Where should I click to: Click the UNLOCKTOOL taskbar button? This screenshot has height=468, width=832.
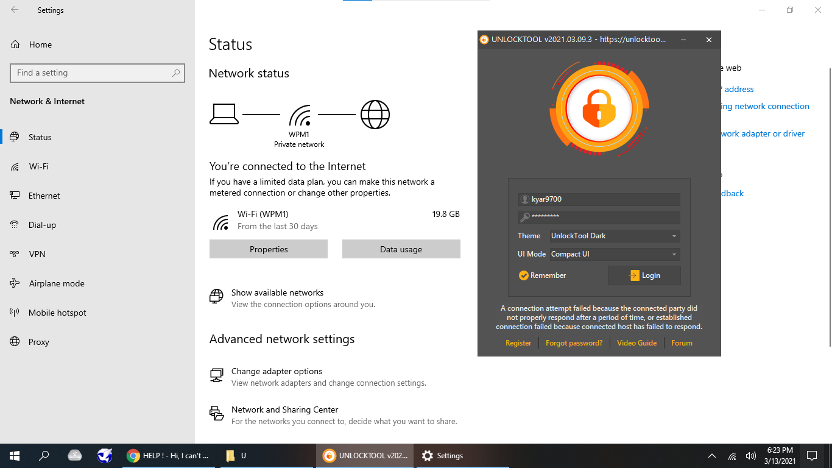point(365,456)
